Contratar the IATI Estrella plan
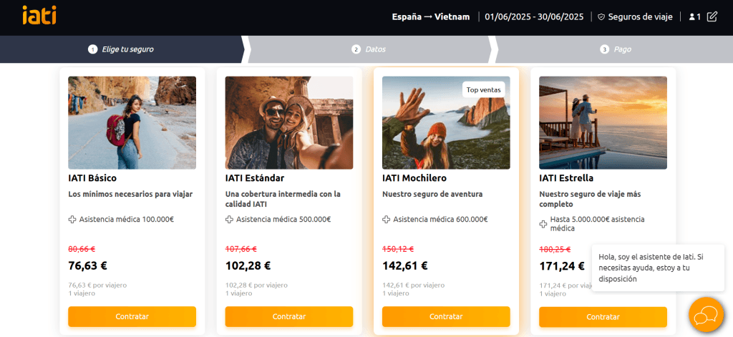The image size is (733, 337). [603, 316]
